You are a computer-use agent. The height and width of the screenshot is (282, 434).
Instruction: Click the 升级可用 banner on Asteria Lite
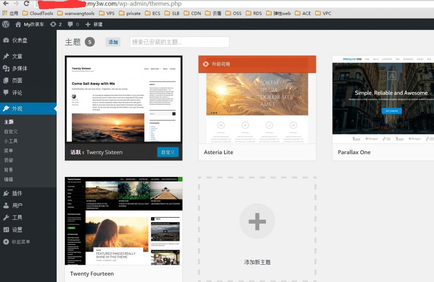(257, 64)
